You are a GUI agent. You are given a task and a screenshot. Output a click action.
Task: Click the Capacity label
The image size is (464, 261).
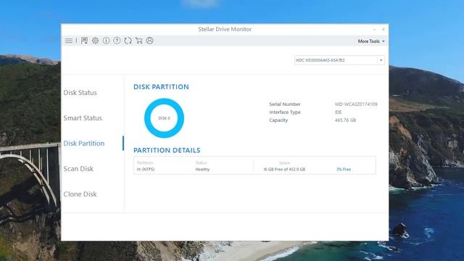coord(278,120)
